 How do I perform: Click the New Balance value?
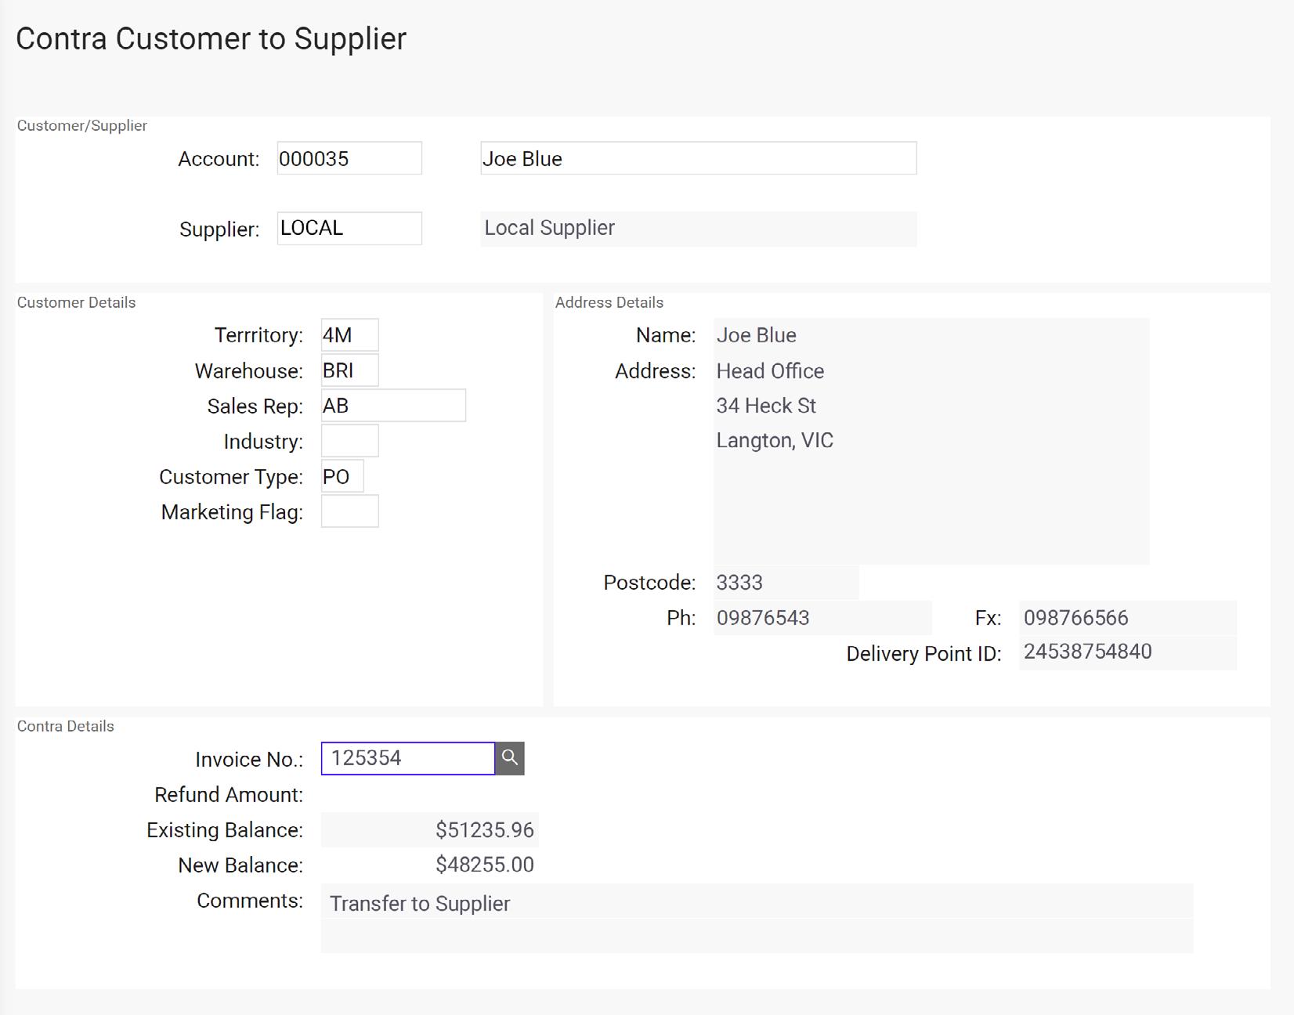(x=484, y=865)
